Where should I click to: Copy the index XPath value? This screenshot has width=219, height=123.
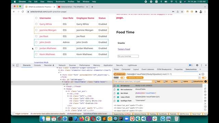pos(114,97)
